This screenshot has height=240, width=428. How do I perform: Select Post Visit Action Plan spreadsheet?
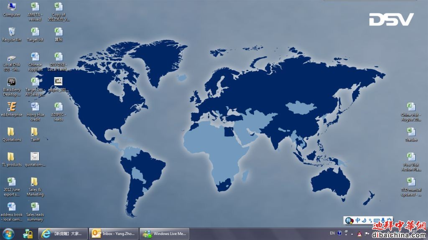click(x=411, y=162)
